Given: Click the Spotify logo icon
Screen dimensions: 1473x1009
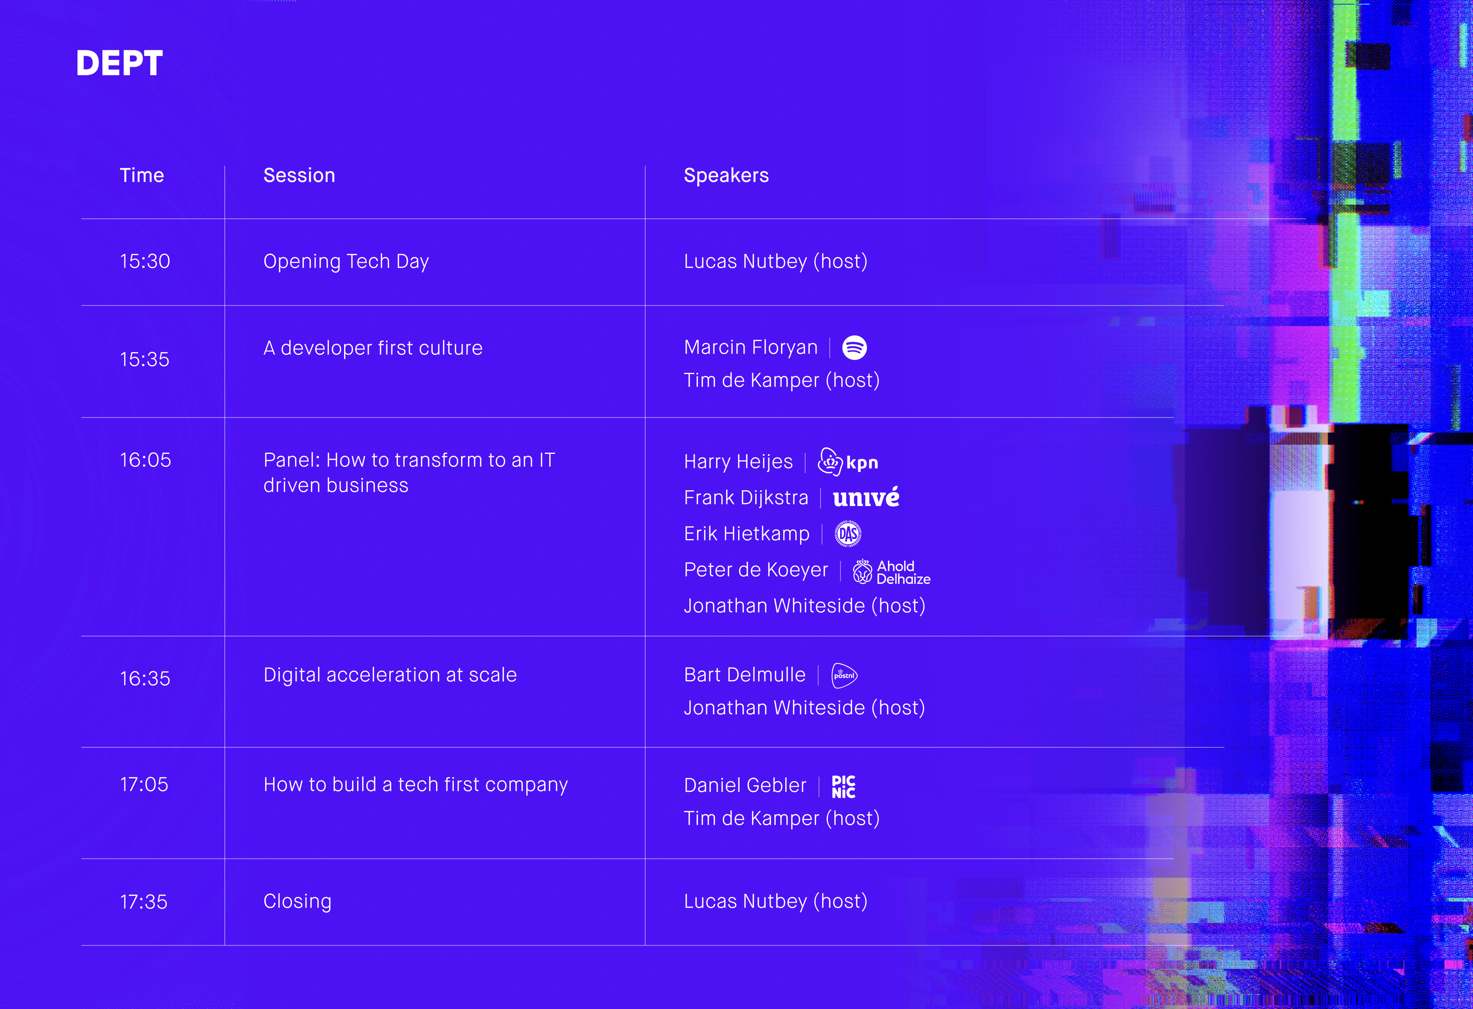Looking at the screenshot, I should (x=854, y=347).
